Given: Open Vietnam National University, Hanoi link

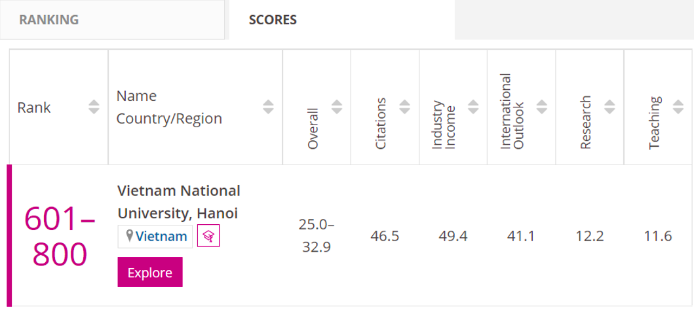Looking at the screenshot, I should 178,202.
